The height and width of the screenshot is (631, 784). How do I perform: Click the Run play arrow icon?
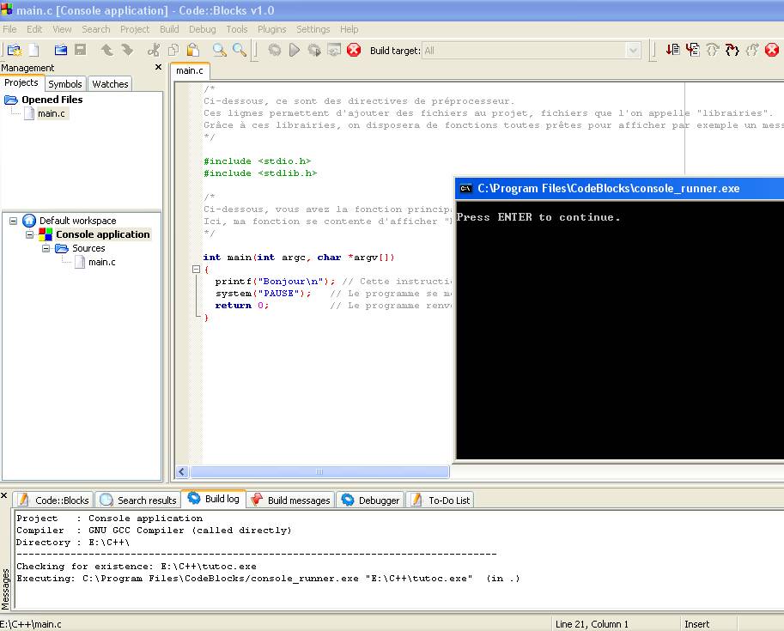295,51
